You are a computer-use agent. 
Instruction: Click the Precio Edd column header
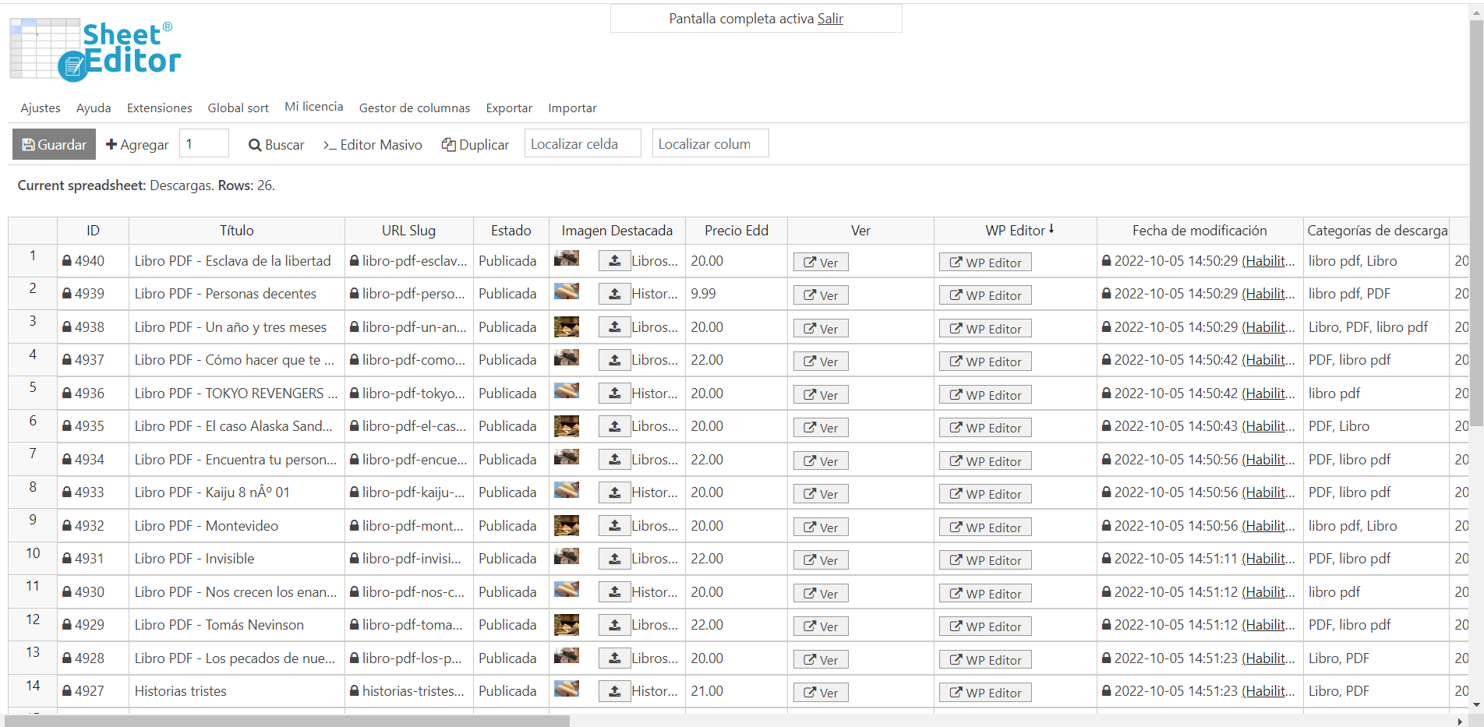point(736,231)
